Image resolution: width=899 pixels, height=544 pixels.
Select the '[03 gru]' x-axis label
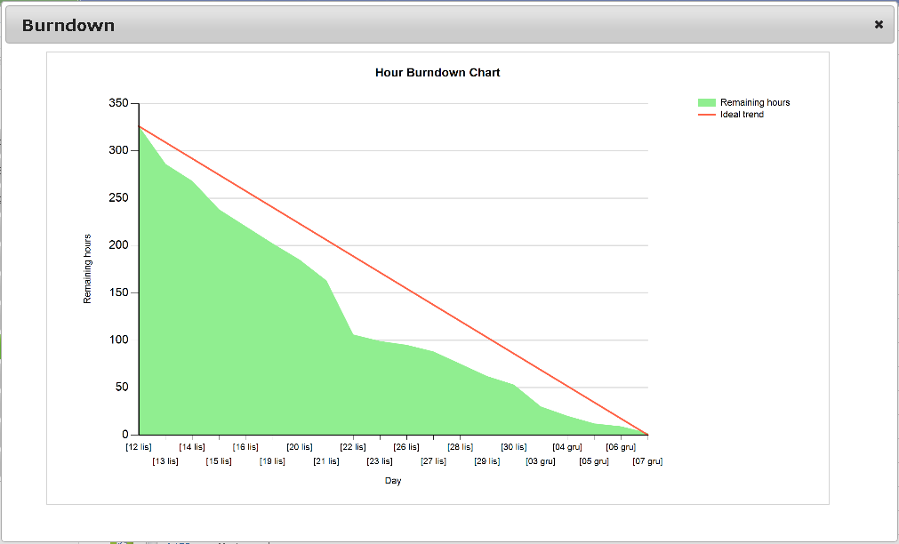[541, 461]
